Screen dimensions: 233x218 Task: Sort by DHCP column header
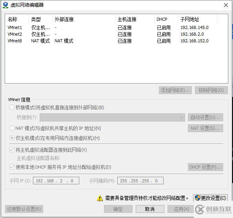coord(166,19)
